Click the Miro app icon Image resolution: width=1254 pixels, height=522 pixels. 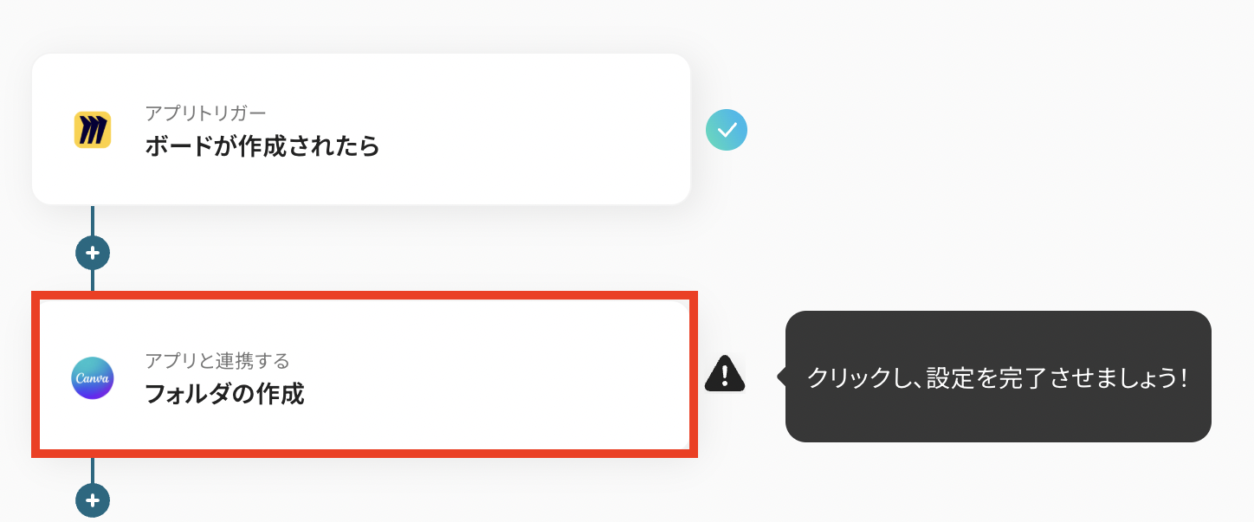(92, 131)
